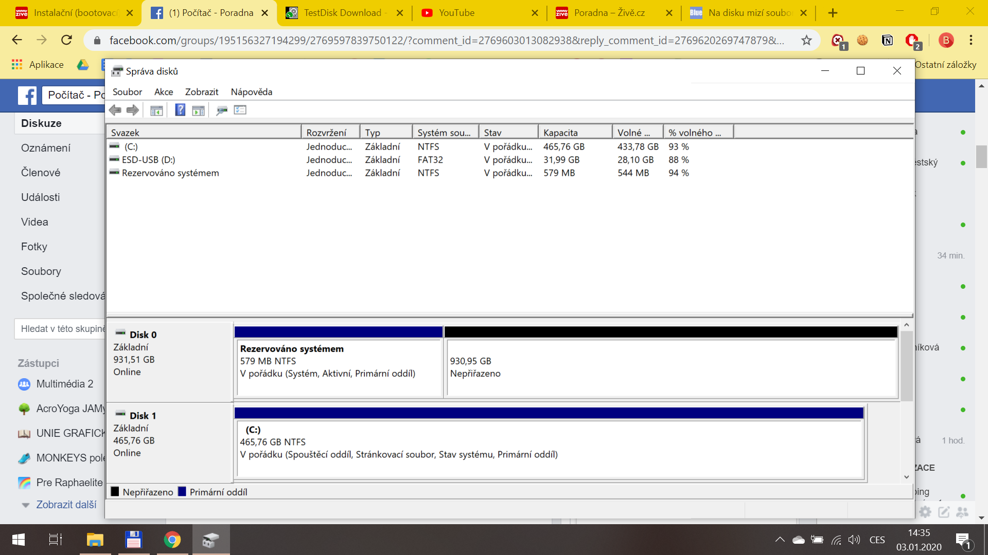Open File Explorer from the taskbar

pyautogui.click(x=95, y=540)
